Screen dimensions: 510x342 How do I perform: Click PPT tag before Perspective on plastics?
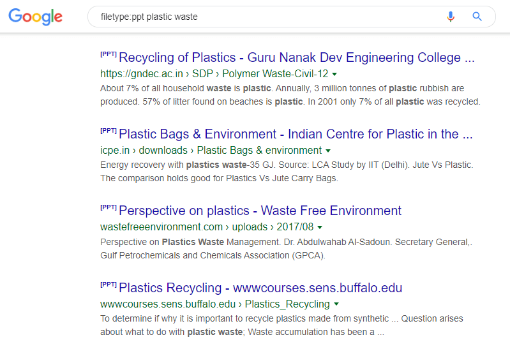[109, 207]
